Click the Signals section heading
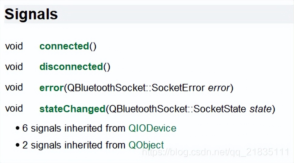Screen dimensions: 294x163 (x=31, y=14)
